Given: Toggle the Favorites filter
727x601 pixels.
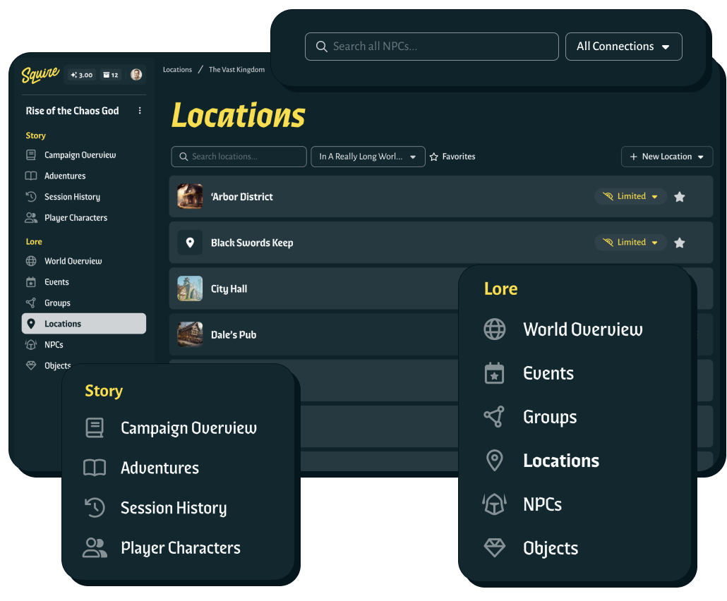Looking at the screenshot, I should 452,157.
